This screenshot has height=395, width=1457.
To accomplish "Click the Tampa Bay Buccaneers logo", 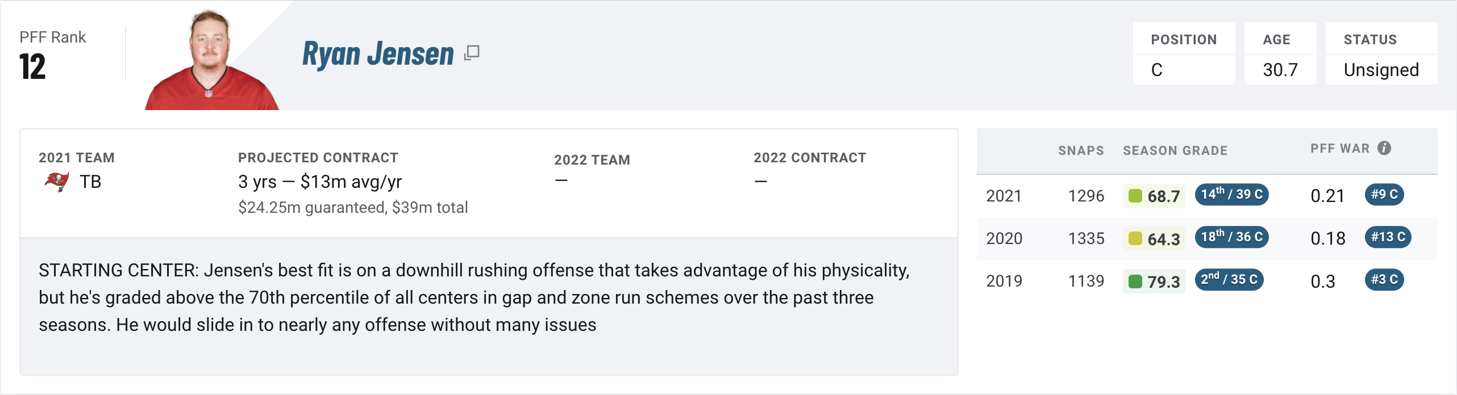I will (x=57, y=182).
